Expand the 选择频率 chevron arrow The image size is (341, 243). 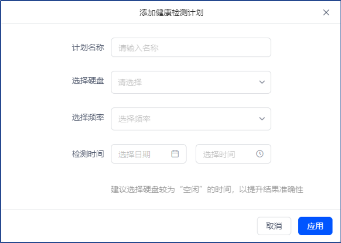pyautogui.click(x=262, y=119)
